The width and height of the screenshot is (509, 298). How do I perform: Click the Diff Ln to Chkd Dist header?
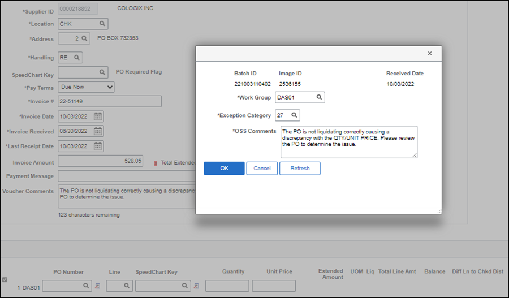pos(477,271)
